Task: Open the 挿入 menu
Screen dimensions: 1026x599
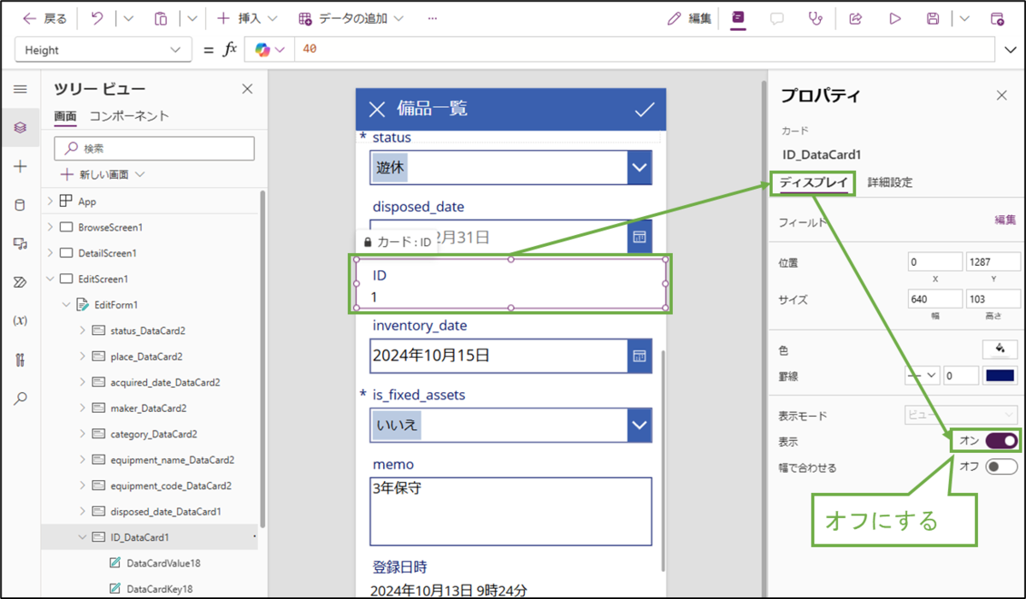Action: coord(247,18)
